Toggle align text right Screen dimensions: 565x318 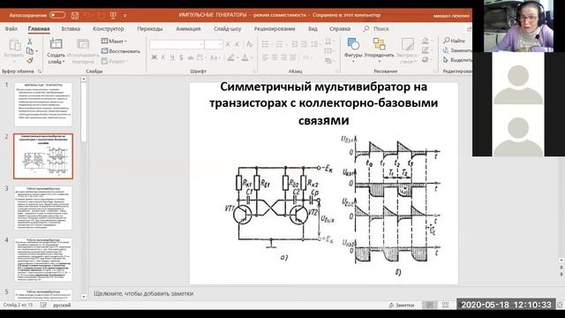coord(283,57)
